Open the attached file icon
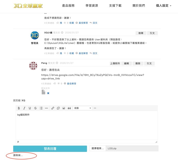This screenshot has width=178, height=160. [x=43, y=92]
